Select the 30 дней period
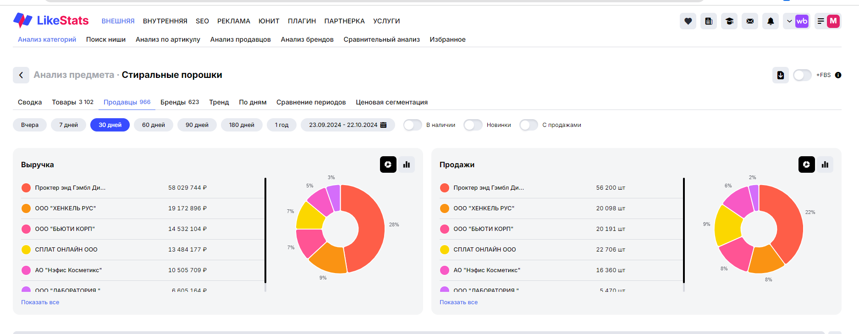 pyautogui.click(x=110, y=125)
